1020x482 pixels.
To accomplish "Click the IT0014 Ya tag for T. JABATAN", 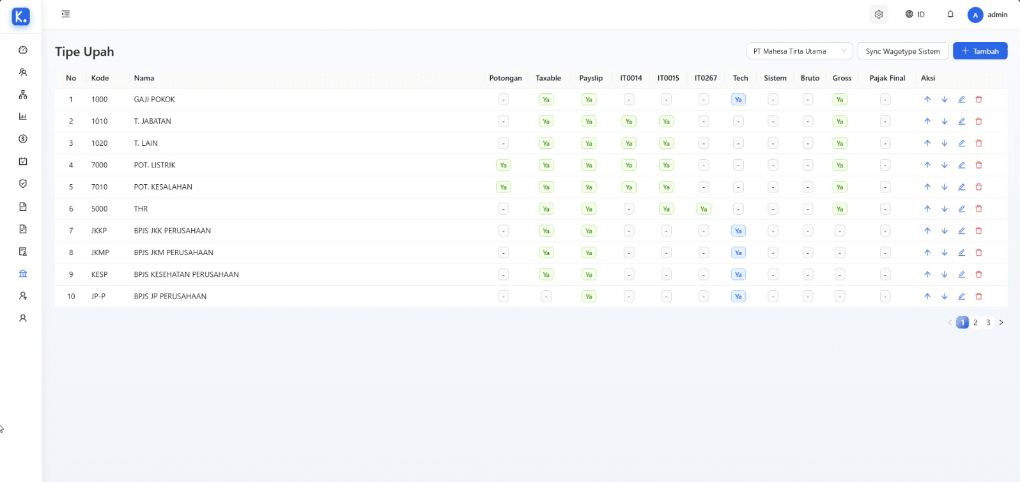I will click(x=629, y=121).
